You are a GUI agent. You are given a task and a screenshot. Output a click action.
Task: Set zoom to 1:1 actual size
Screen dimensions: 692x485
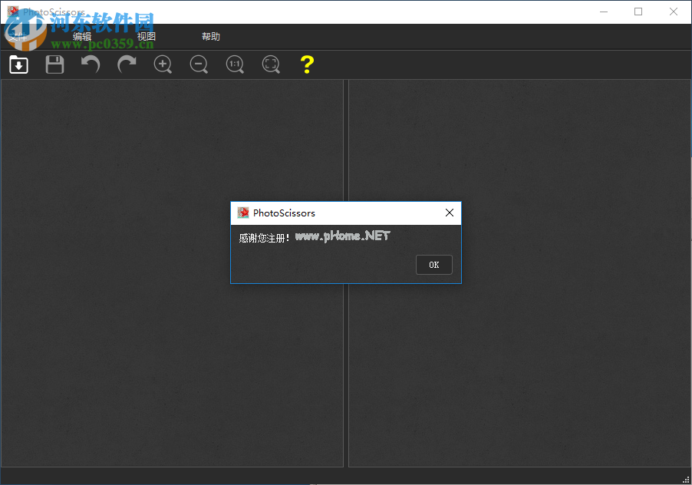click(x=234, y=64)
